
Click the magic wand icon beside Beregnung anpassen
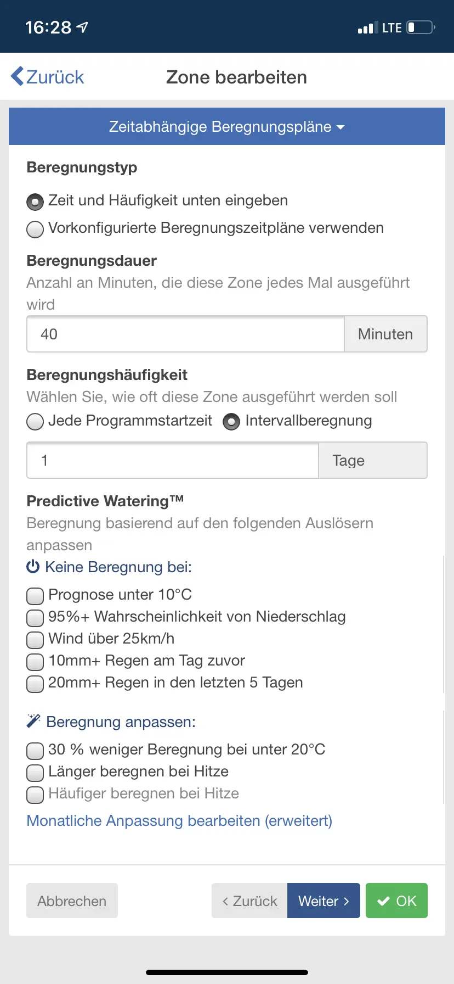[x=33, y=721]
